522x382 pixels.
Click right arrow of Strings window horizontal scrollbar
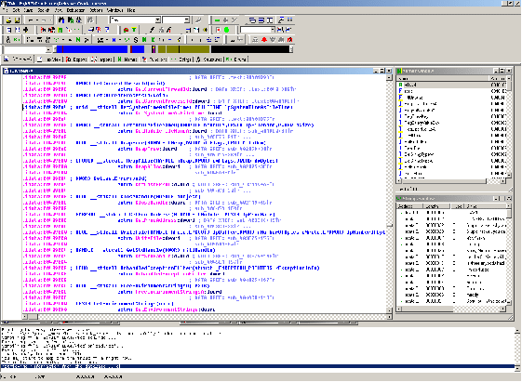[503, 310]
